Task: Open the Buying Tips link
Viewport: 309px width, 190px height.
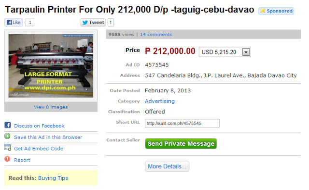Action: (53, 178)
